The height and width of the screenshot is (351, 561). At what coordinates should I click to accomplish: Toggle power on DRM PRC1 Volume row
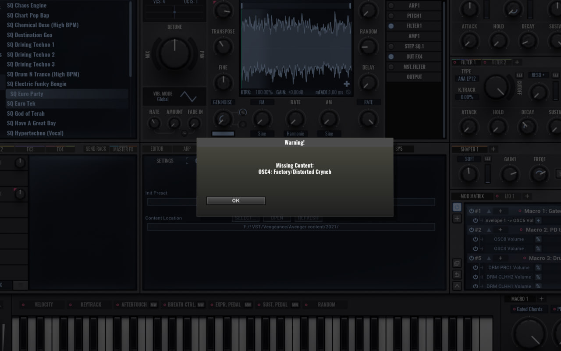tap(476, 267)
